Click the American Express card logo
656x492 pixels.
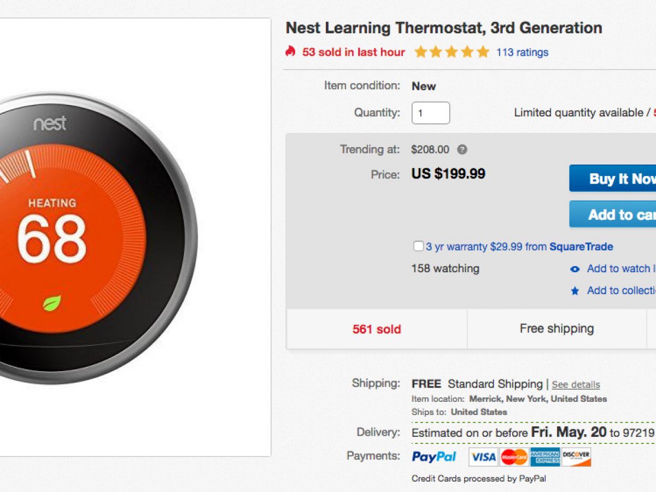click(545, 456)
